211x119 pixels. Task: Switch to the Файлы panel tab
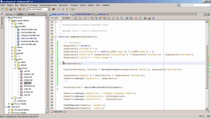[x=20, y=14]
